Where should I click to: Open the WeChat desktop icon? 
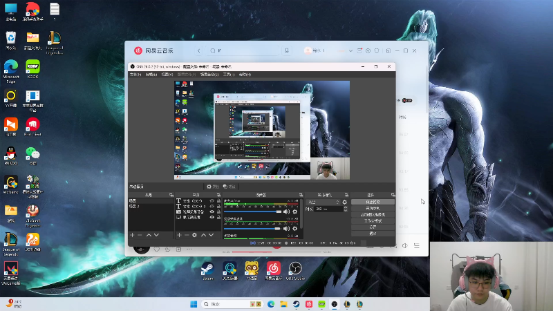32,153
